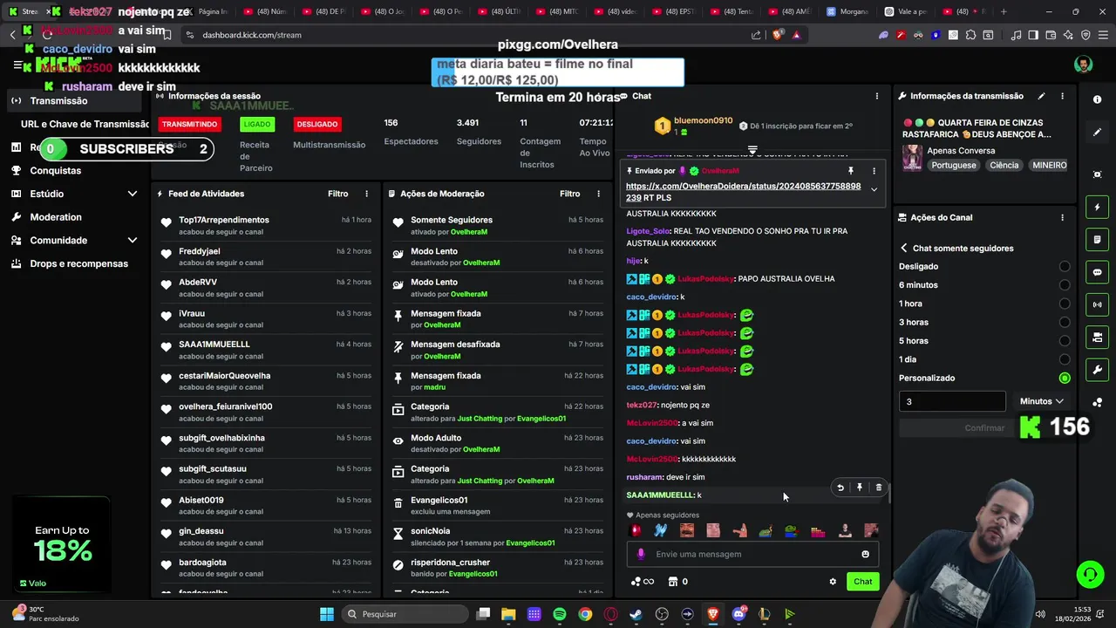Click the lightning bolt icon in the right rail

click(x=1097, y=208)
